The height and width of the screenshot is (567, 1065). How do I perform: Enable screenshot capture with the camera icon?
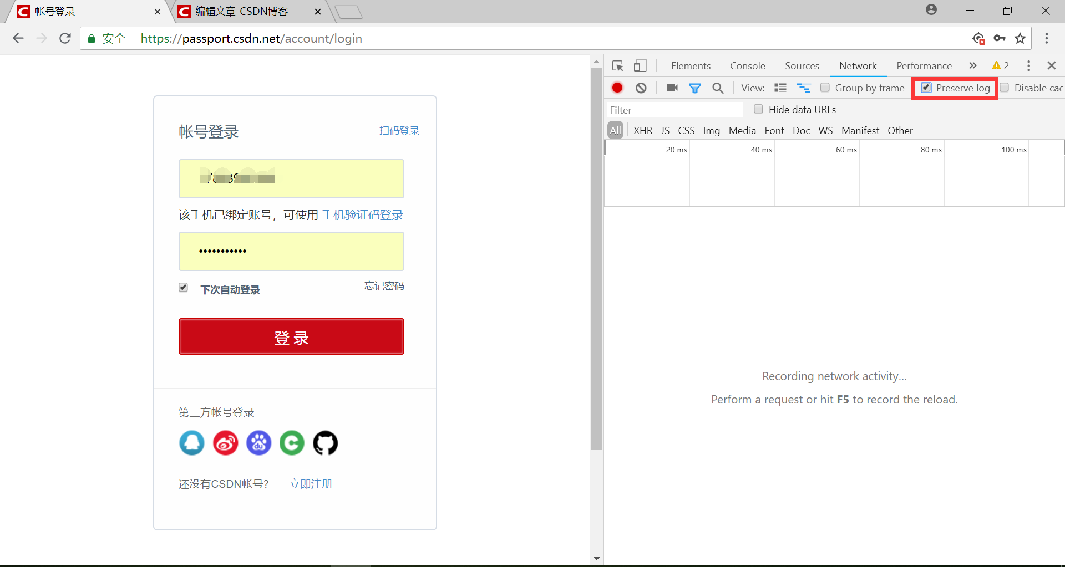pos(671,88)
